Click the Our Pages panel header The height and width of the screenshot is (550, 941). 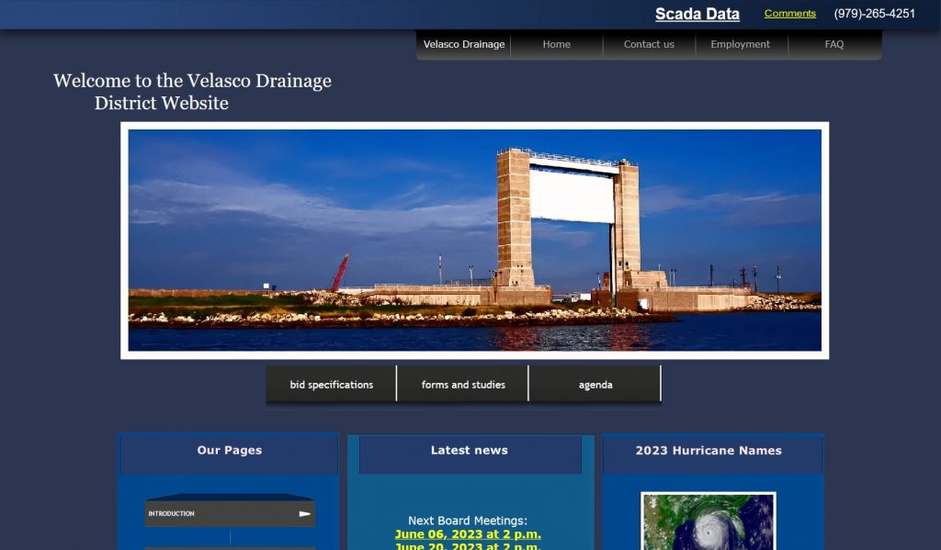click(229, 451)
